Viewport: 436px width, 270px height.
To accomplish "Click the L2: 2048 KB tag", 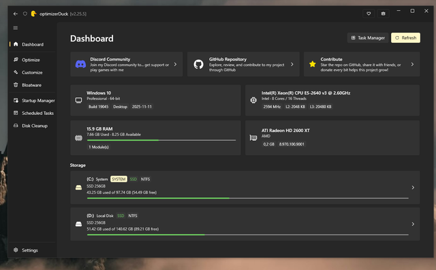I will (x=295, y=107).
